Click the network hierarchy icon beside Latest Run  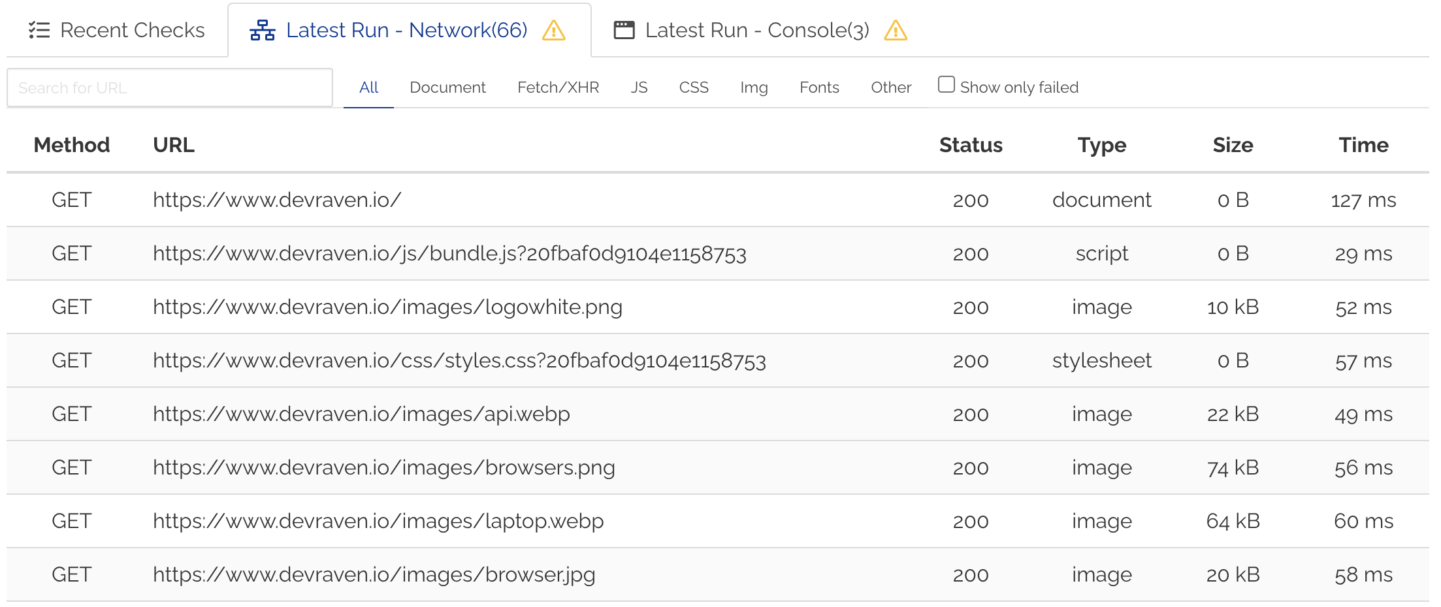[x=263, y=29]
